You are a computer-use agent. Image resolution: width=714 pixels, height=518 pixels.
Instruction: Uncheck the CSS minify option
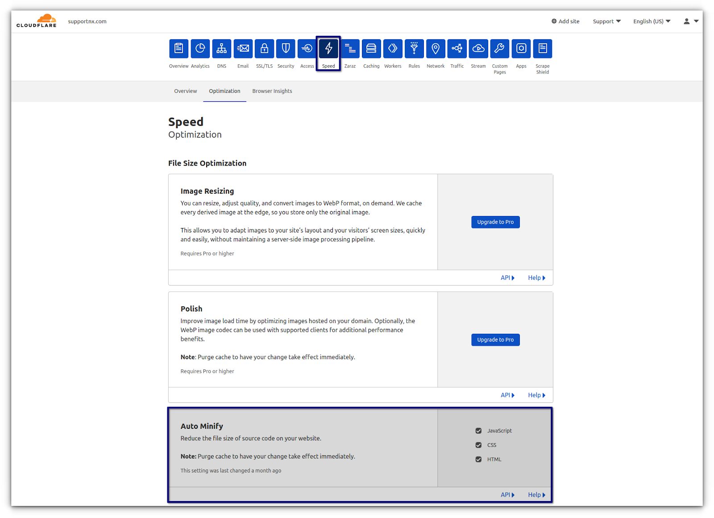coord(478,445)
